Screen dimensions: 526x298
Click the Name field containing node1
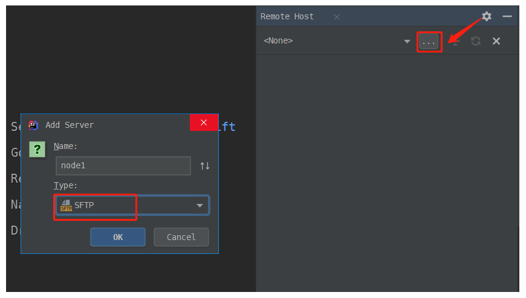pyautogui.click(x=123, y=166)
